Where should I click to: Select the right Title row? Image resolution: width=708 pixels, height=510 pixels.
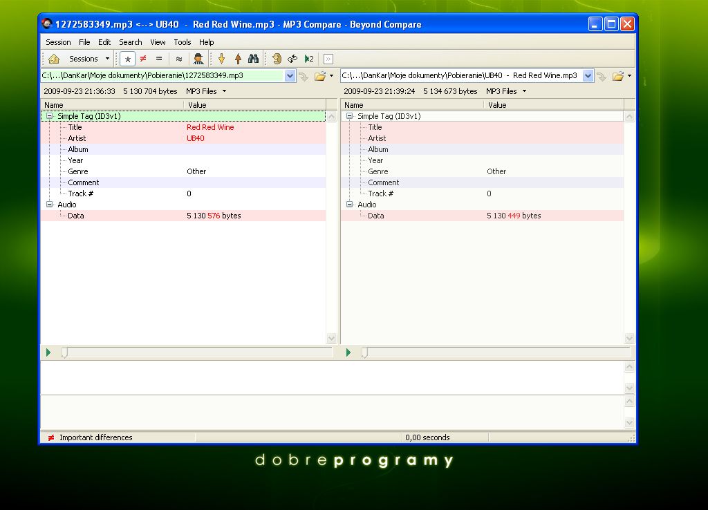point(482,127)
